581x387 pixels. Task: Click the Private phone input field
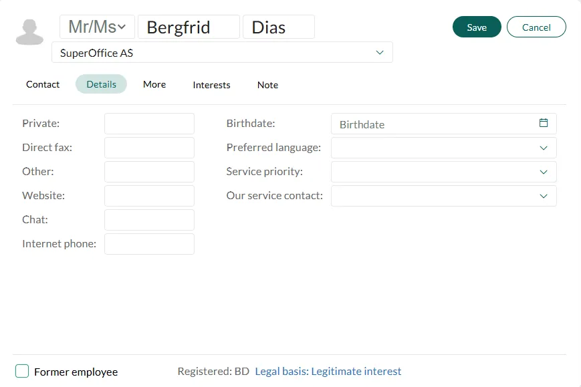(149, 124)
